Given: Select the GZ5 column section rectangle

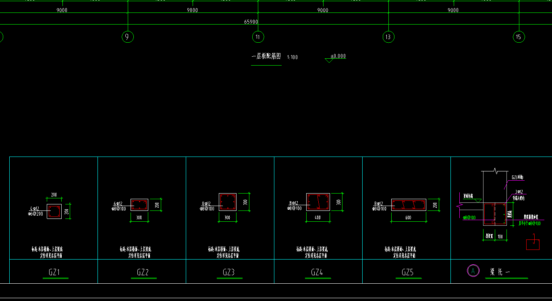Looking at the screenshot, I should [409, 205].
